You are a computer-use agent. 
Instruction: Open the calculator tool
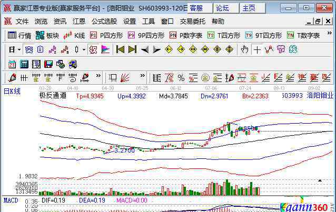coord(24,64)
